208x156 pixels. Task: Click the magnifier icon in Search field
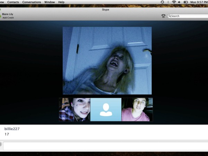click(170, 16)
